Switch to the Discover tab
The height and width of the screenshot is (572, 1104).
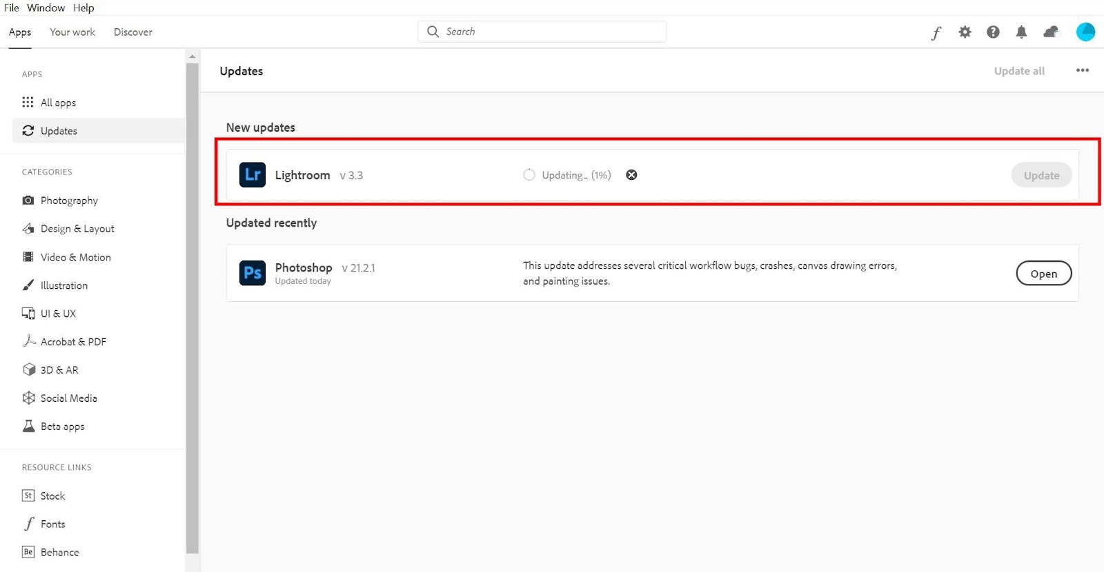tap(133, 32)
